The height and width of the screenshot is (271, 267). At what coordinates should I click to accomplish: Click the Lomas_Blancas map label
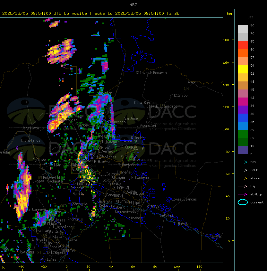click(x=184, y=199)
